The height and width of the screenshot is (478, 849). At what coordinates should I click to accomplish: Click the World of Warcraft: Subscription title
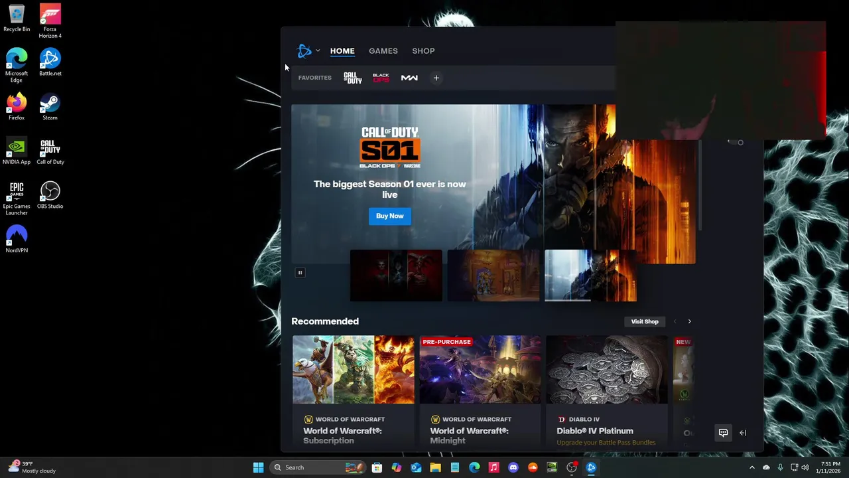click(x=342, y=436)
